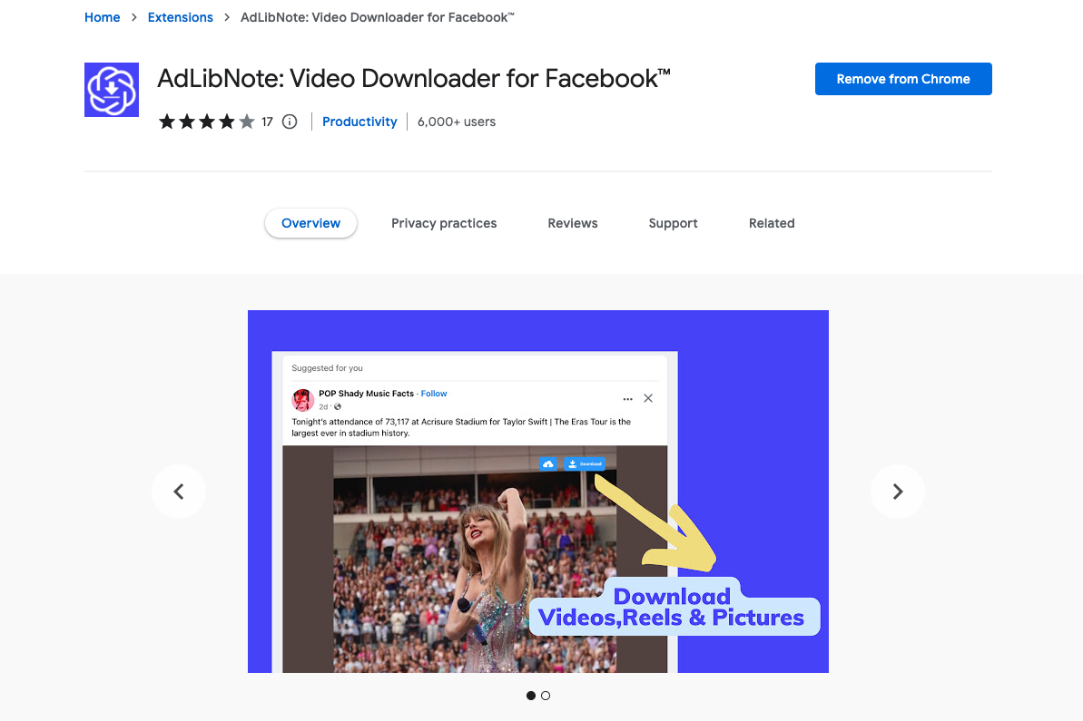Follow POP Shady Music Facts
The width and height of the screenshot is (1083, 721).
point(433,393)
